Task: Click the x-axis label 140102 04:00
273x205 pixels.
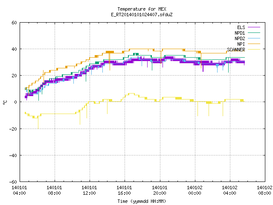Action: point(229,190)
